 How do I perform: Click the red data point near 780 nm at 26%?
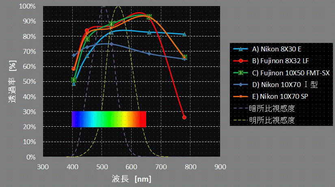pos(184,117)
